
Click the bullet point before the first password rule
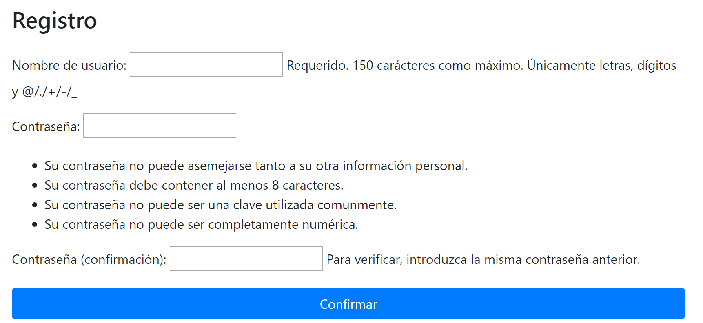pyautogui.click(x=35, y=166)
